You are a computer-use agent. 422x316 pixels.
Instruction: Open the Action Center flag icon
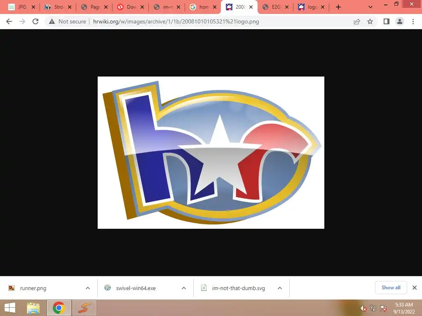[383, 309]
